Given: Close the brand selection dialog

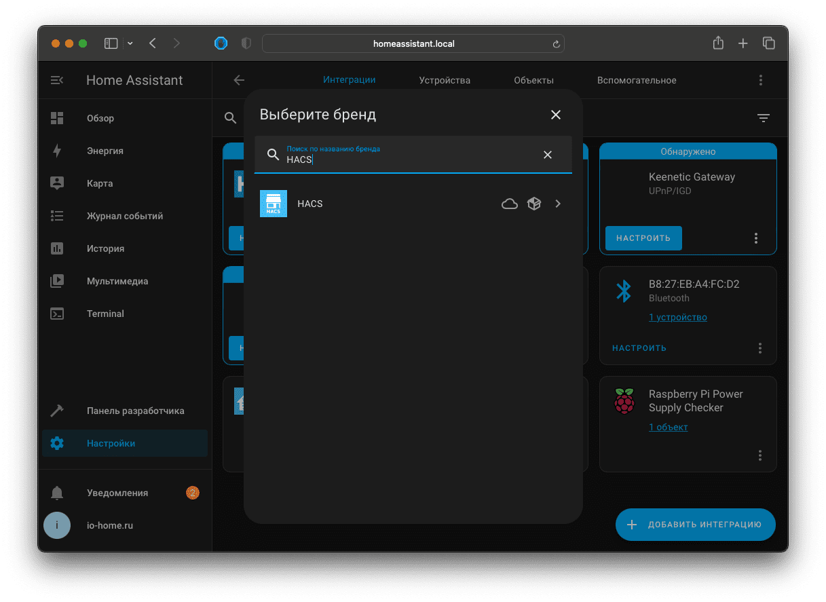Looking at the screenshot, I should pos(555,115).
